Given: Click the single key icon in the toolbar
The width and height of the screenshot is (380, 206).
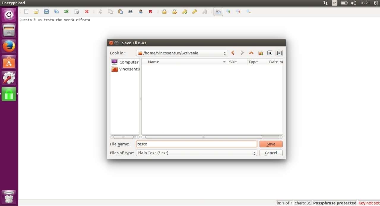Looking at the screenshot, I should click(x=194, y=12).
